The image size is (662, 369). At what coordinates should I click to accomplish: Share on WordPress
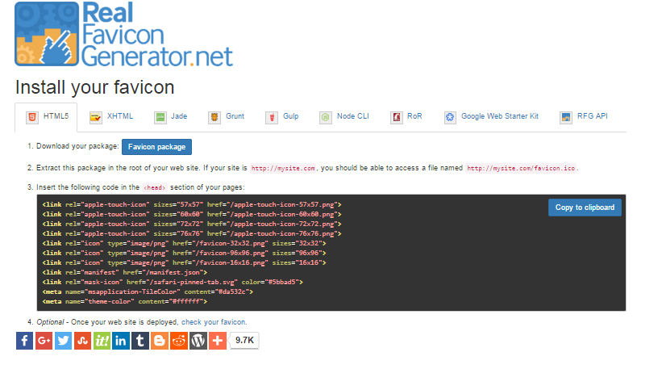pyautogui.click(x=198, y=341)
